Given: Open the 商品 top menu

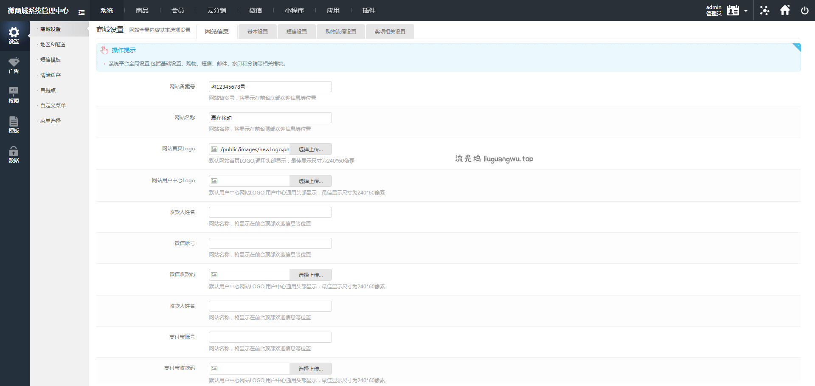Looking at the screenshot, I should click(x=142, y=11).
